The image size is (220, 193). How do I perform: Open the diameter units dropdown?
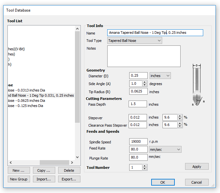[160, 76]
